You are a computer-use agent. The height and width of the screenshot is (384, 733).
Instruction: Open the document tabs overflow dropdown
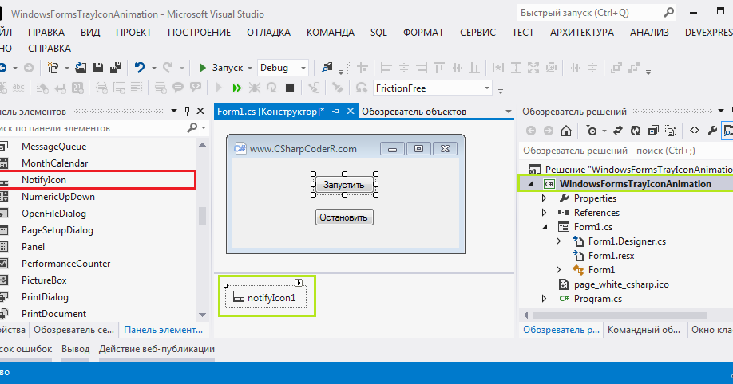509,112
